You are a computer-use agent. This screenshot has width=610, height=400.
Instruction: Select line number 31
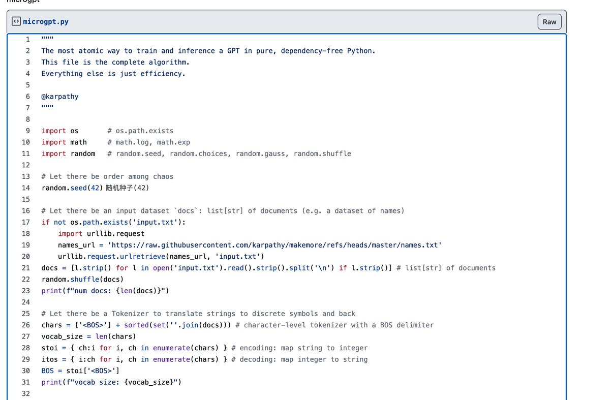tap(25, 382)
